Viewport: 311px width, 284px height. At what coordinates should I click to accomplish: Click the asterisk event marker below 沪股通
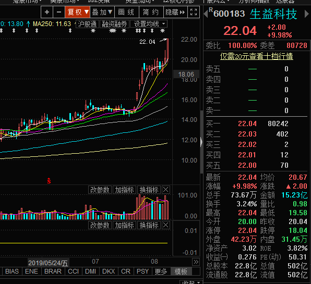pos(93,31)
